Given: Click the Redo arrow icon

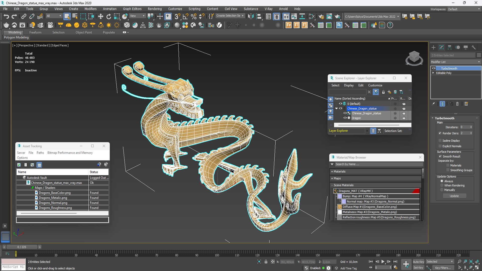Looking at the screenshot, I should (14, 17).
